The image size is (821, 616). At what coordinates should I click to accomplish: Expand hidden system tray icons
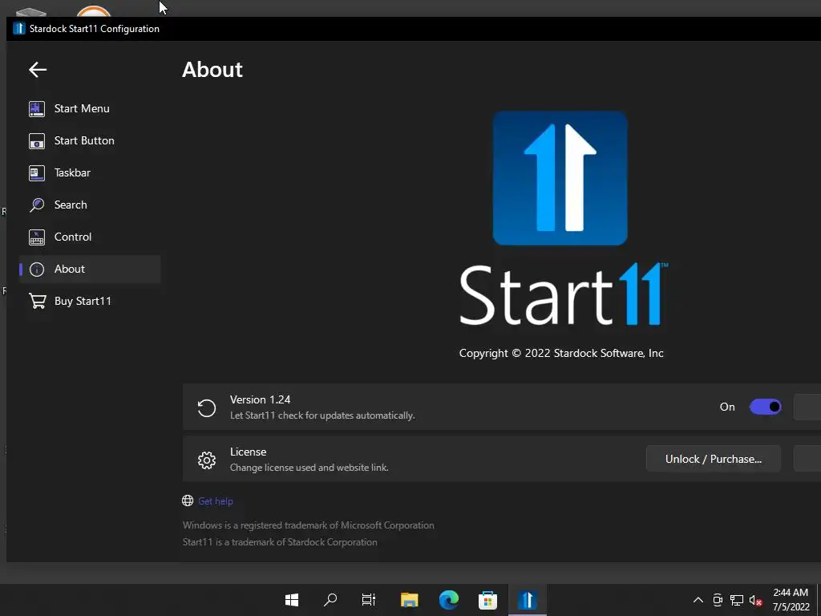point(698,600)
